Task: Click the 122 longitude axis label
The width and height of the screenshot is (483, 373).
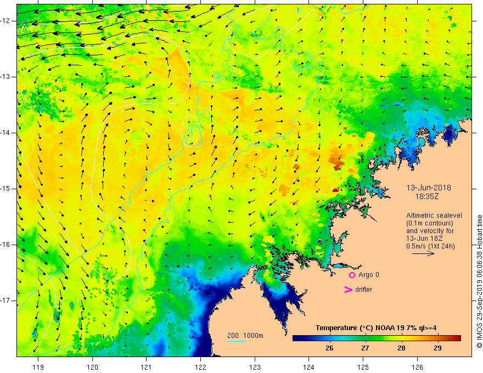Action: tap(200, 367)
